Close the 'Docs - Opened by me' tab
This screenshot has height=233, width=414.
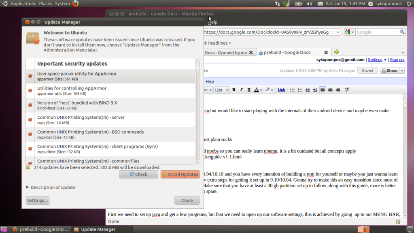click(251, 52)
